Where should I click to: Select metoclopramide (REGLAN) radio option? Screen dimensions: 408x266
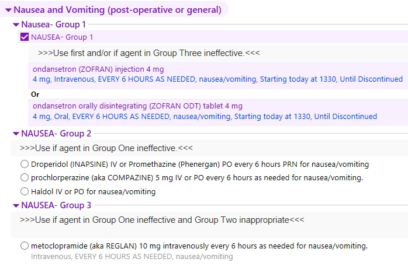tap(25, 246)
